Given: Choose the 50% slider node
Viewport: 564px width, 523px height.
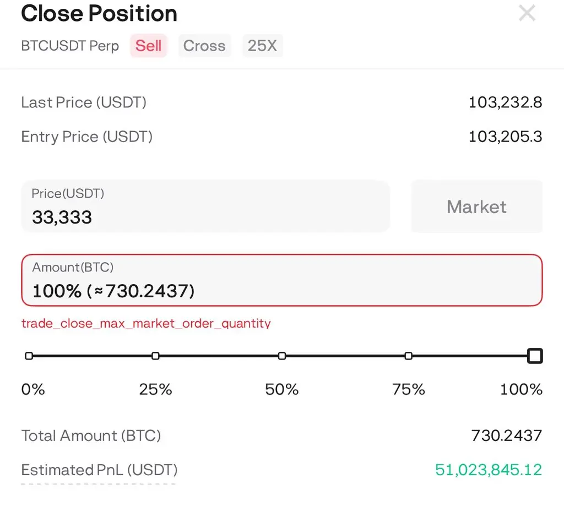Looking at the screenshot, I should point(282,356).
